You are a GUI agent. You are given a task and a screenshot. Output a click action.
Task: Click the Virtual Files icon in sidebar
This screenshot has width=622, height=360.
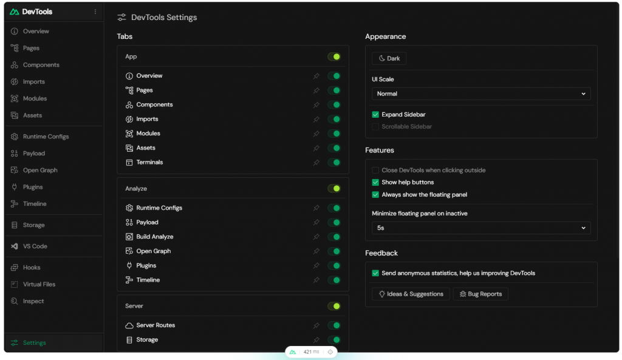click(15, 284)
